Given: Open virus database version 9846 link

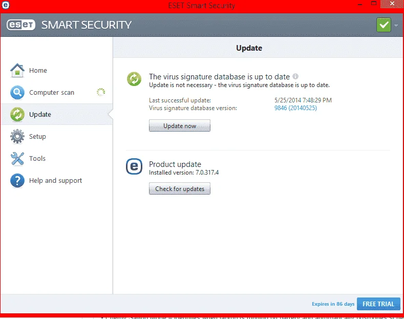Looking at the screenshot, I should (295, 108).
